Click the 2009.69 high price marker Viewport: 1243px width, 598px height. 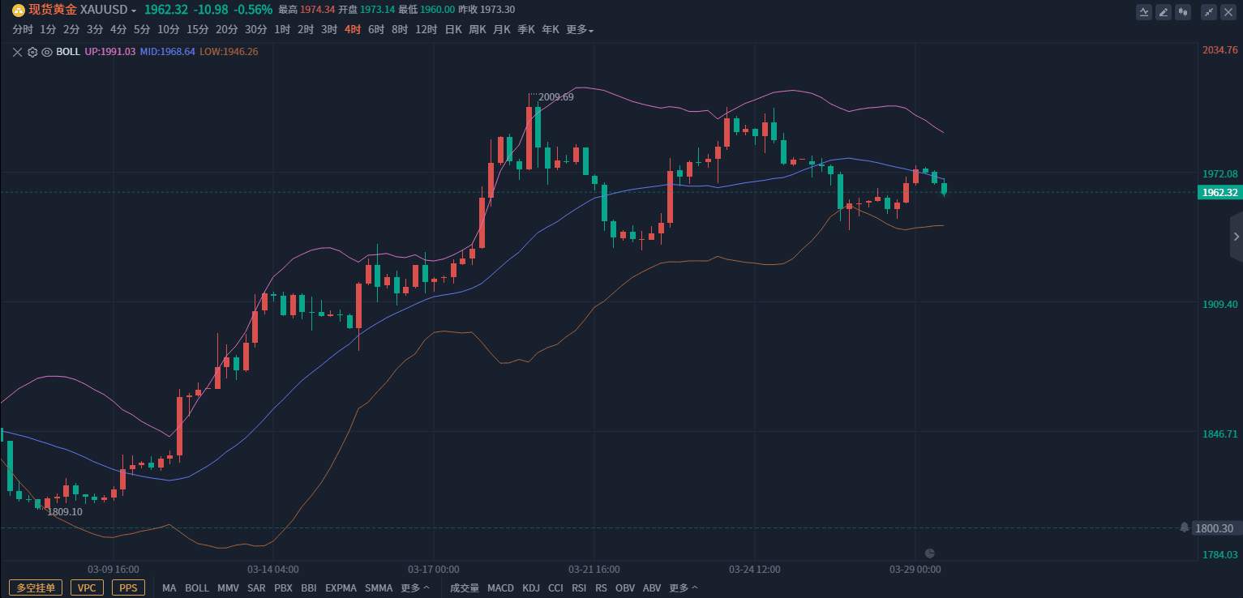(x=556, y=97)
